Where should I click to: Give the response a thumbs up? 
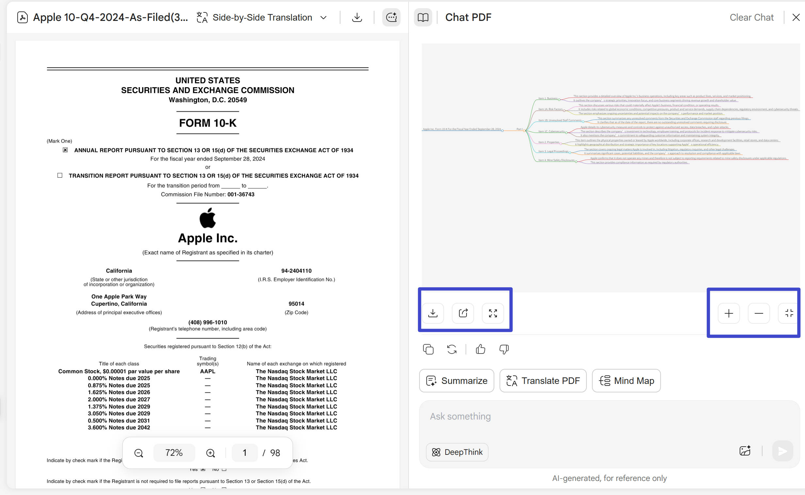click(480, 349)
